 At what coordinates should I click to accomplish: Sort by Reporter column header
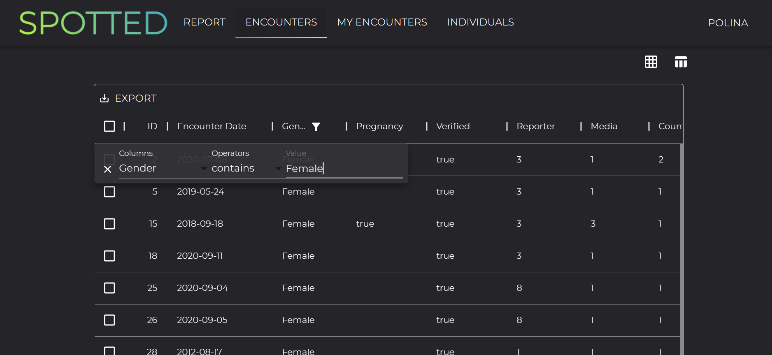point(535,126)
